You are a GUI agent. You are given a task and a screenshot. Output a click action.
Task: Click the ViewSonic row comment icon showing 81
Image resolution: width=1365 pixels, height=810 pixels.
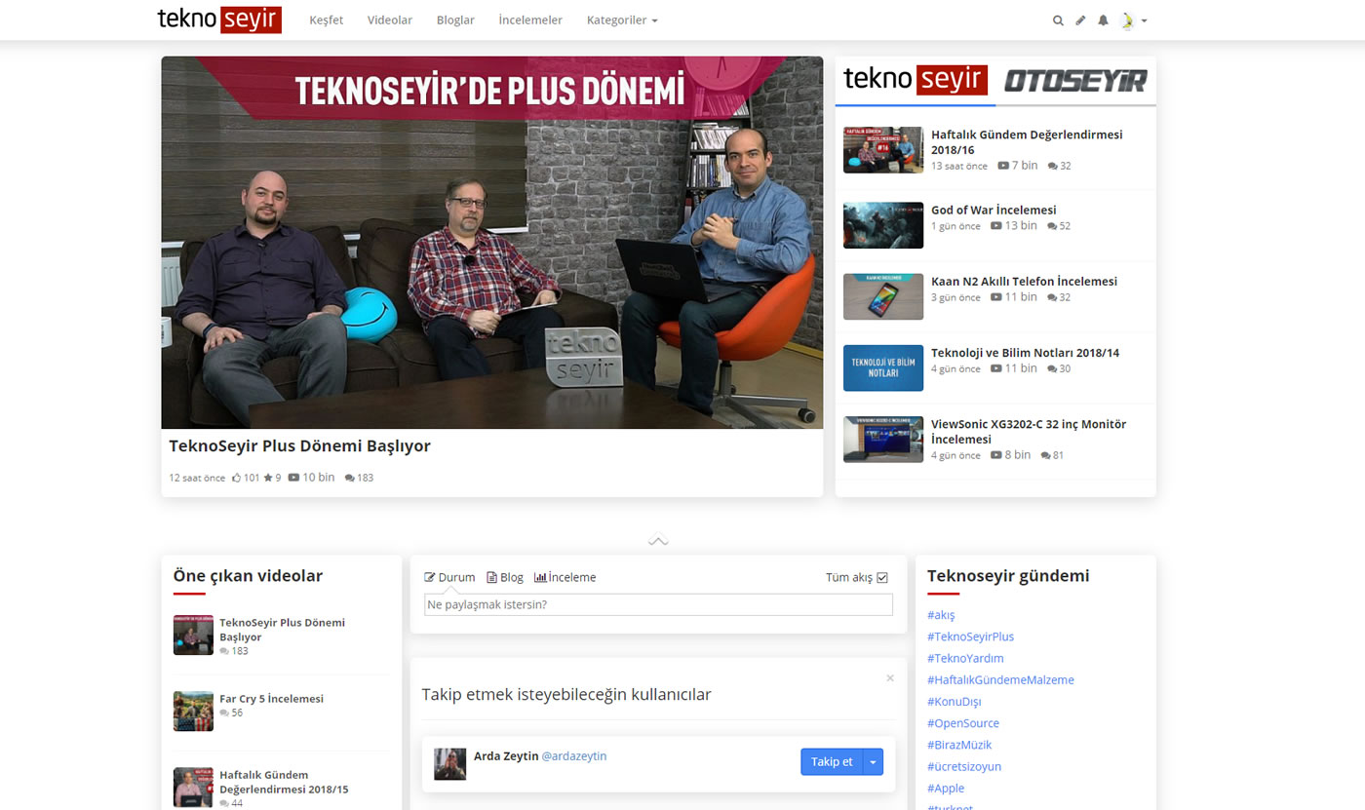(1045, 456)
